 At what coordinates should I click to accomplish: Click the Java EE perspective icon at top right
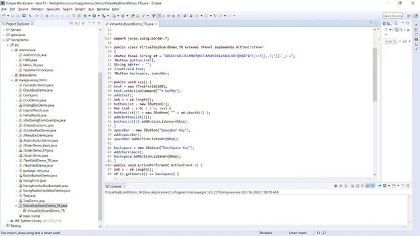click(416, 16)
